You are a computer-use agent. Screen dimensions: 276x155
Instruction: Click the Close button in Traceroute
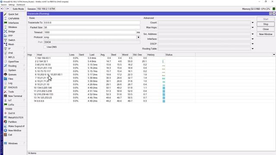click(x=266, y=29)
